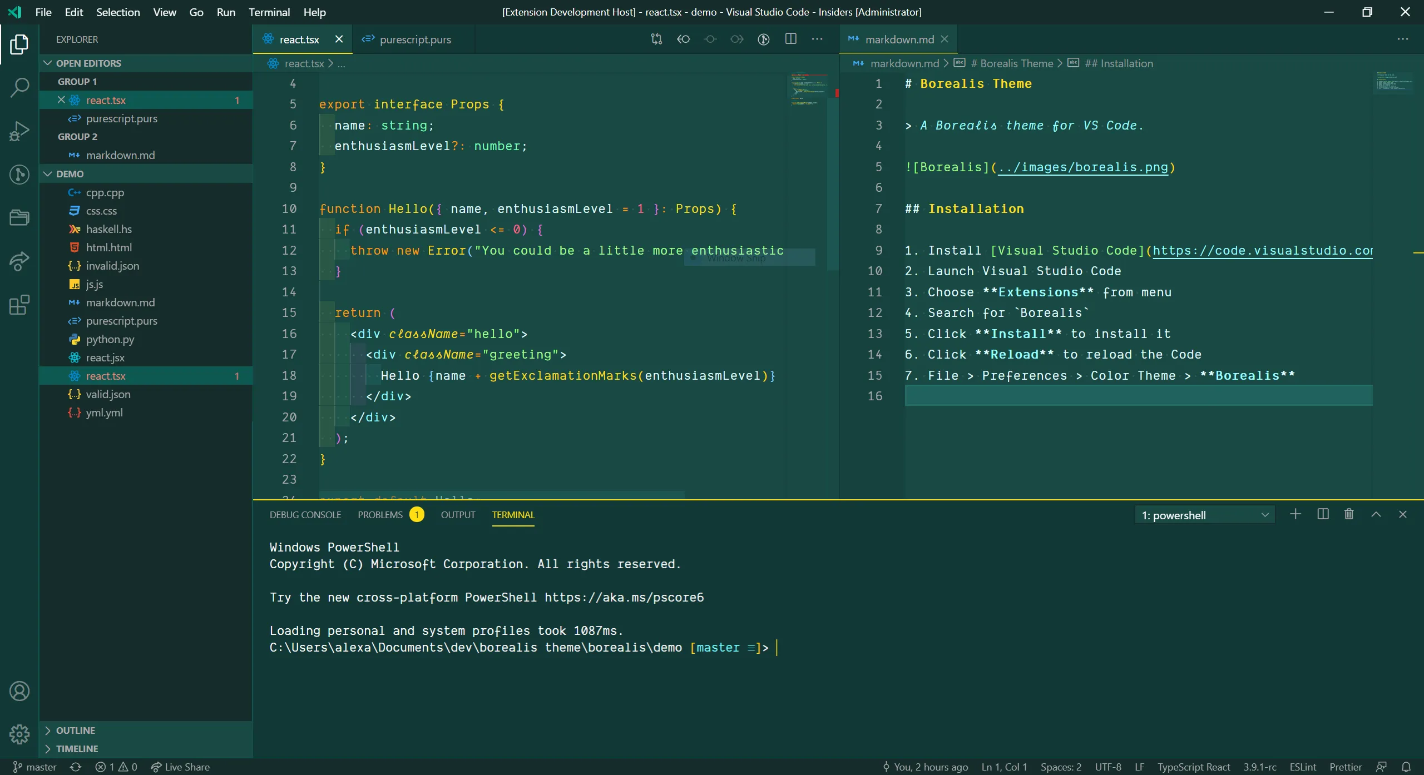This screenshot has height=775, width=1424.
Task: Click ESLint status bar item
Action: click(x=1303, y=767)
